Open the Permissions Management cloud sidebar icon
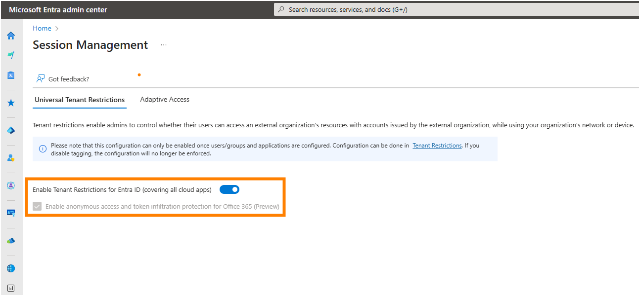The image size is (640, 296). pyautogui.click(x=11, y=241)
